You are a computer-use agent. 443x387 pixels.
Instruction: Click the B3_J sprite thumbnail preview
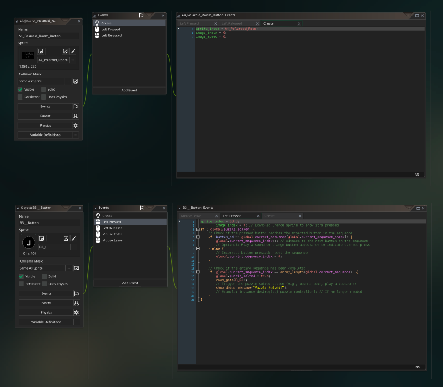(29, 242)
